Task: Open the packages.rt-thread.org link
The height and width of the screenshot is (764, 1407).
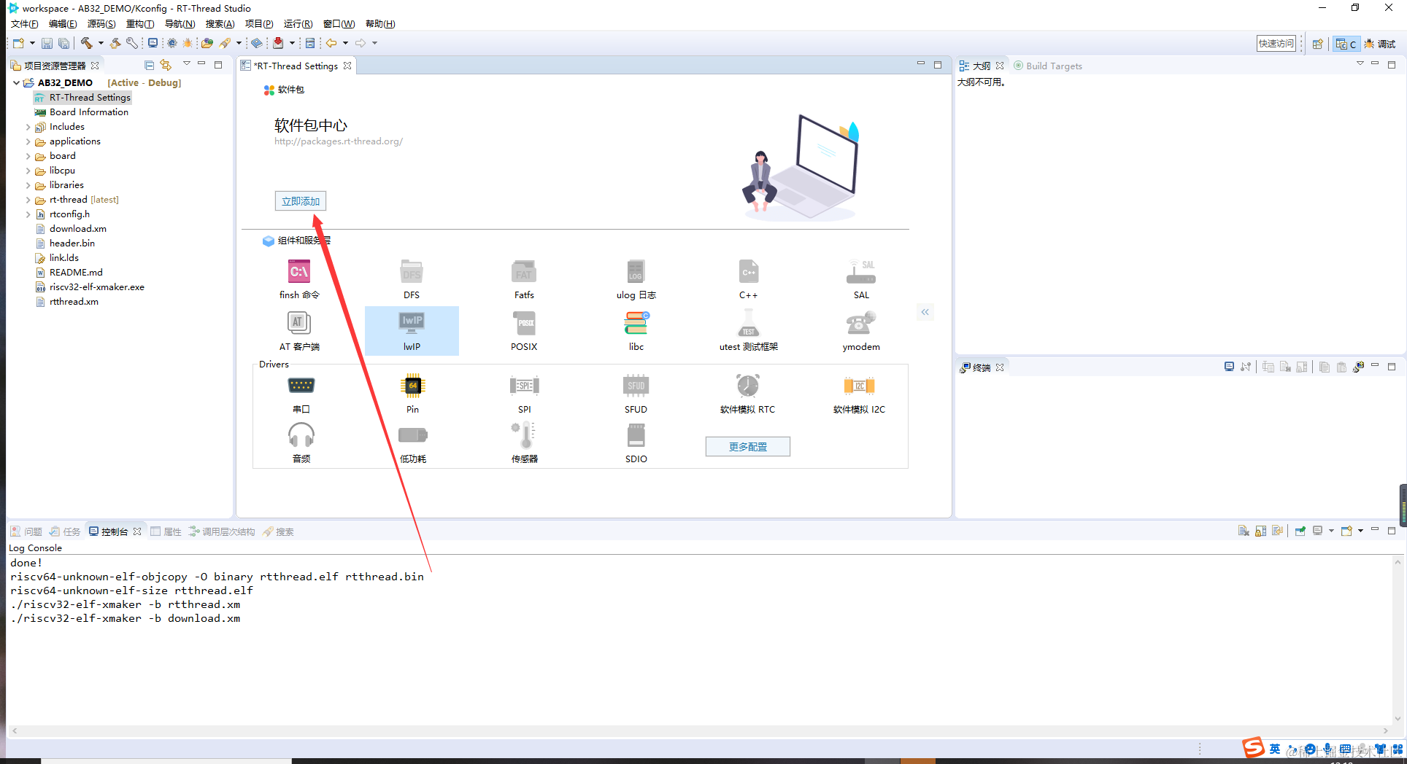Action: tap(339, 141)
